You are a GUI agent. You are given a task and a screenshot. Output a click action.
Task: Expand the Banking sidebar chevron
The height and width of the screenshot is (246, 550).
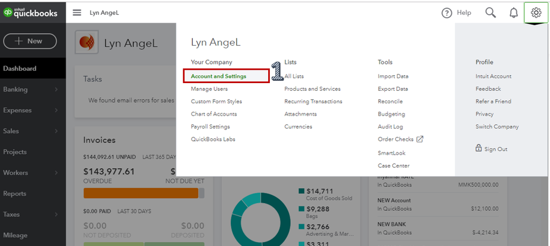coord(56,89)
